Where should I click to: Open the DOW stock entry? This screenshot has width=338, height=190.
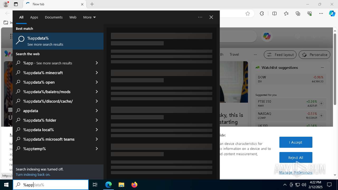pyautogui.click(x=291, y=79)
